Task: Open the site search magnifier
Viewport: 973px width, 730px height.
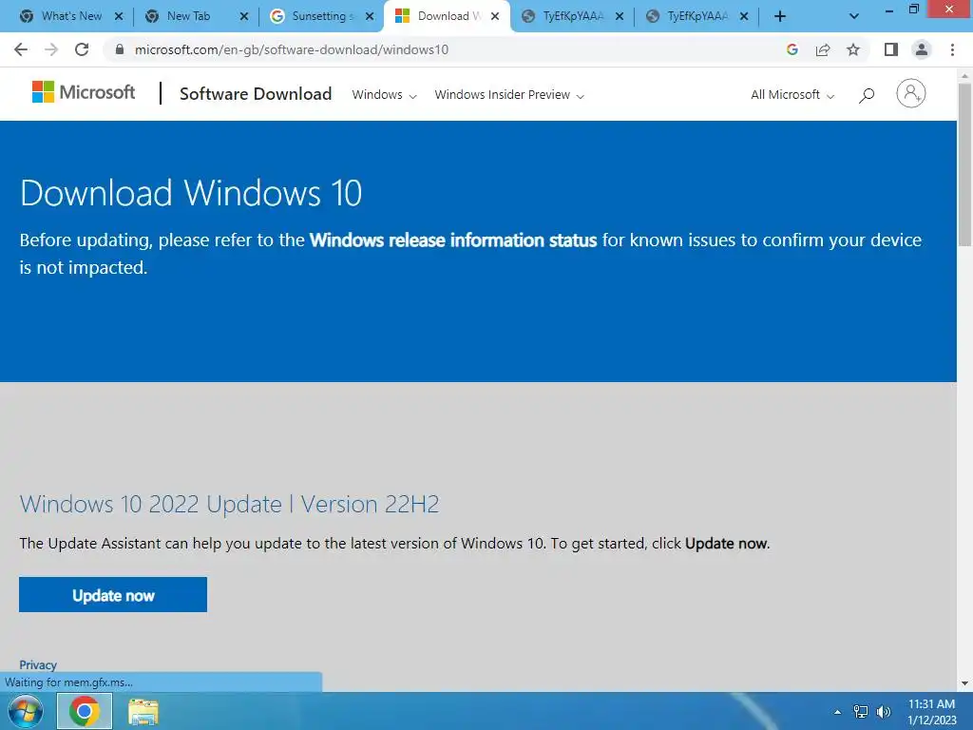Action: 867,95
